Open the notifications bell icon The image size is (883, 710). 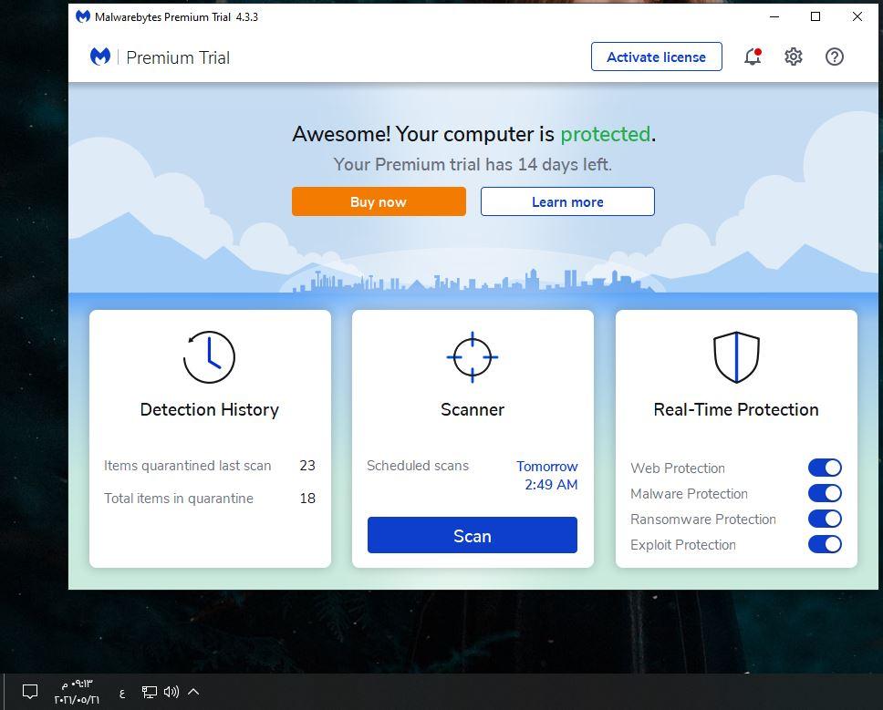pyautogui.click(x=753, y=57)
